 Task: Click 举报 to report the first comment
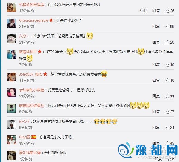pos(143,11)
